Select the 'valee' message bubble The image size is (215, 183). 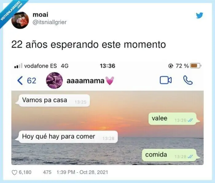pos(174,119)
